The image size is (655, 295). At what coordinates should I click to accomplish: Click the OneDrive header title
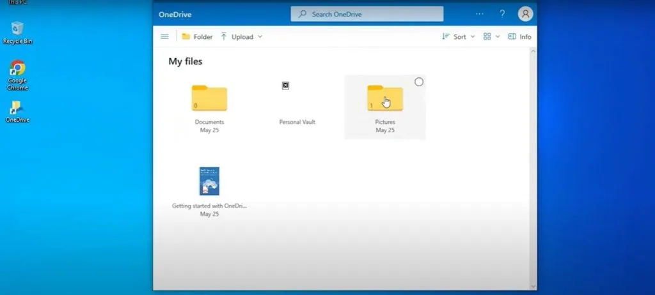[x=175, y=15]
